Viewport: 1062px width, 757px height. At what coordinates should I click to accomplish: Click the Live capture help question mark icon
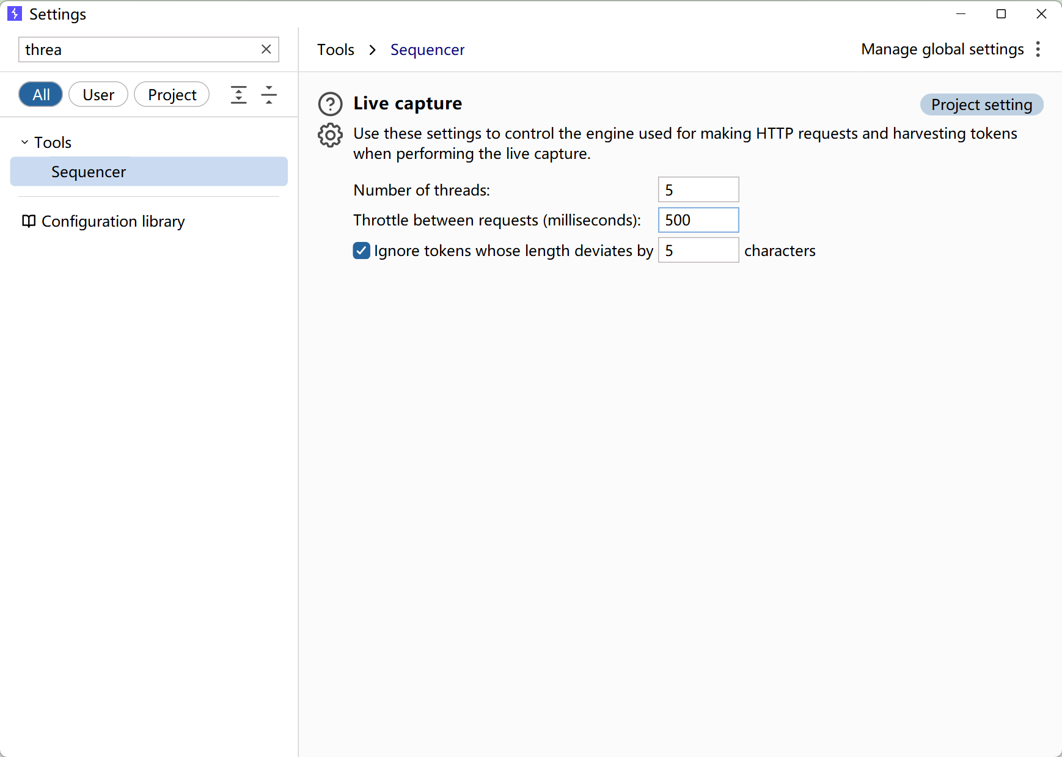coord(330,104)
